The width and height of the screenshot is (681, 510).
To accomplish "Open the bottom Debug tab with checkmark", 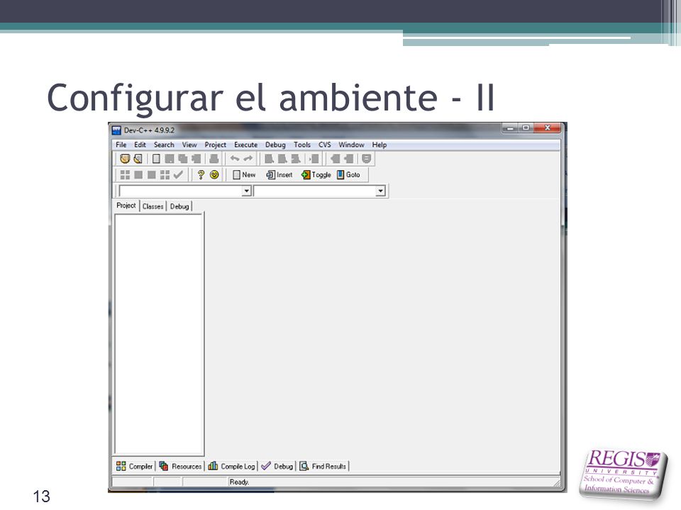I will pos(277,466).
